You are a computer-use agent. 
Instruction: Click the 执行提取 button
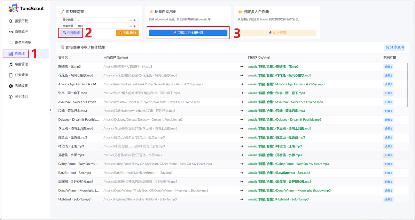[x=277, y=33]
